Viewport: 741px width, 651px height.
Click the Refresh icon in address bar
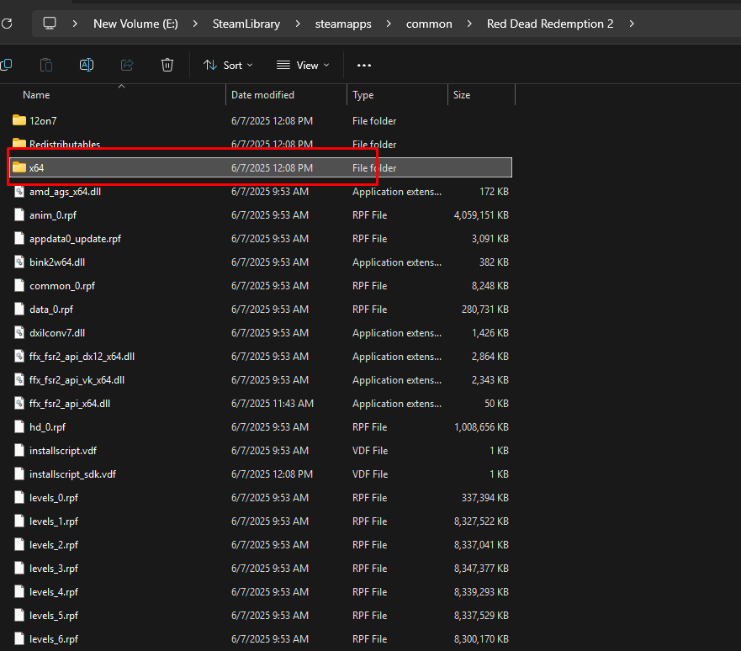(7, 24)
